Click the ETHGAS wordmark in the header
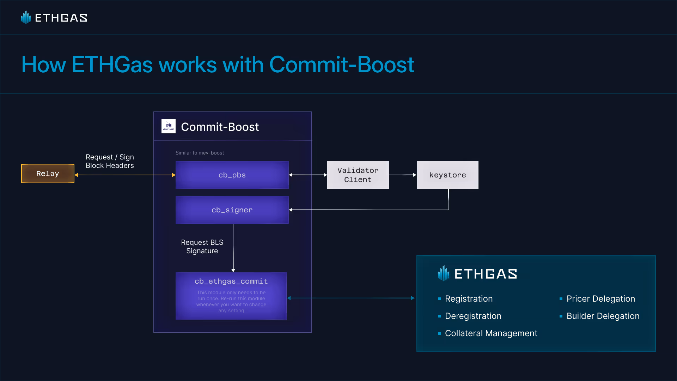 coord(61,18)
